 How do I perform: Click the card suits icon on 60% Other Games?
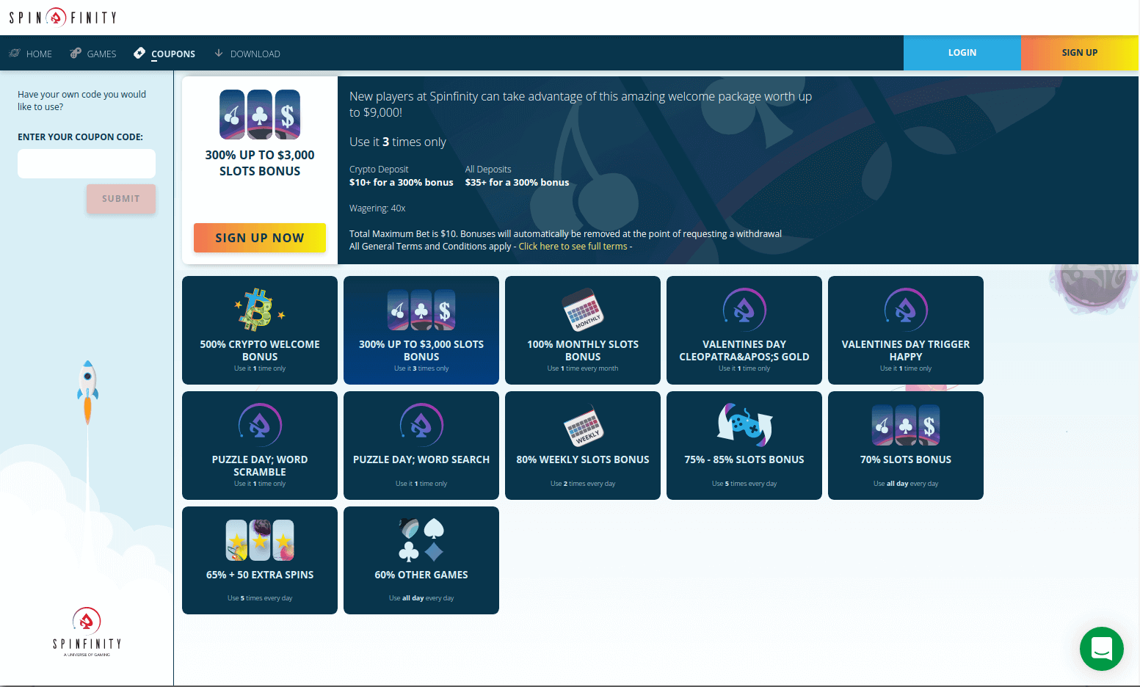coord(421,540)
